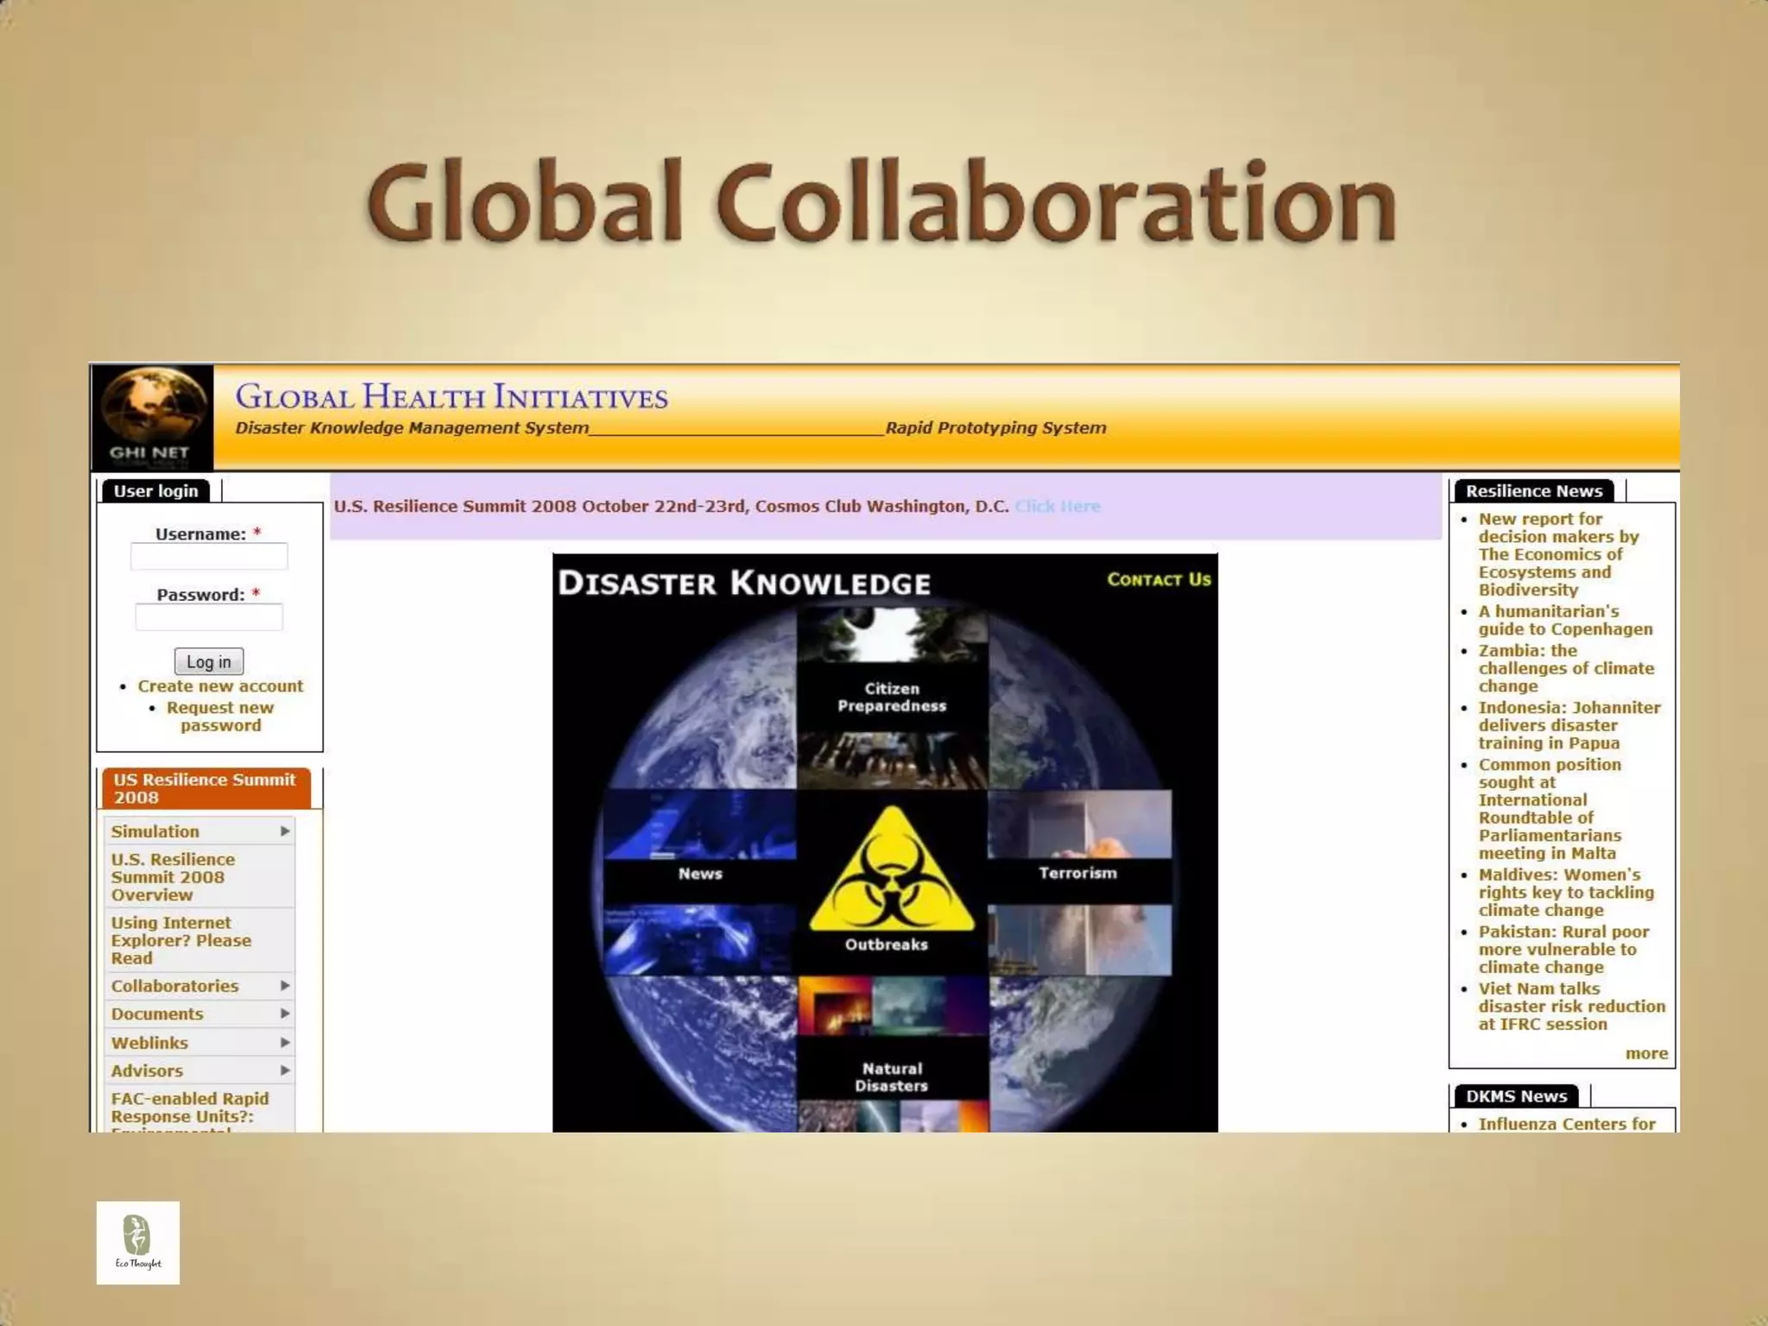Click the Rapid Prototyping System text

[x=995, y=427]
